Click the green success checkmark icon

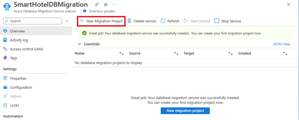(x=84, y=33)
